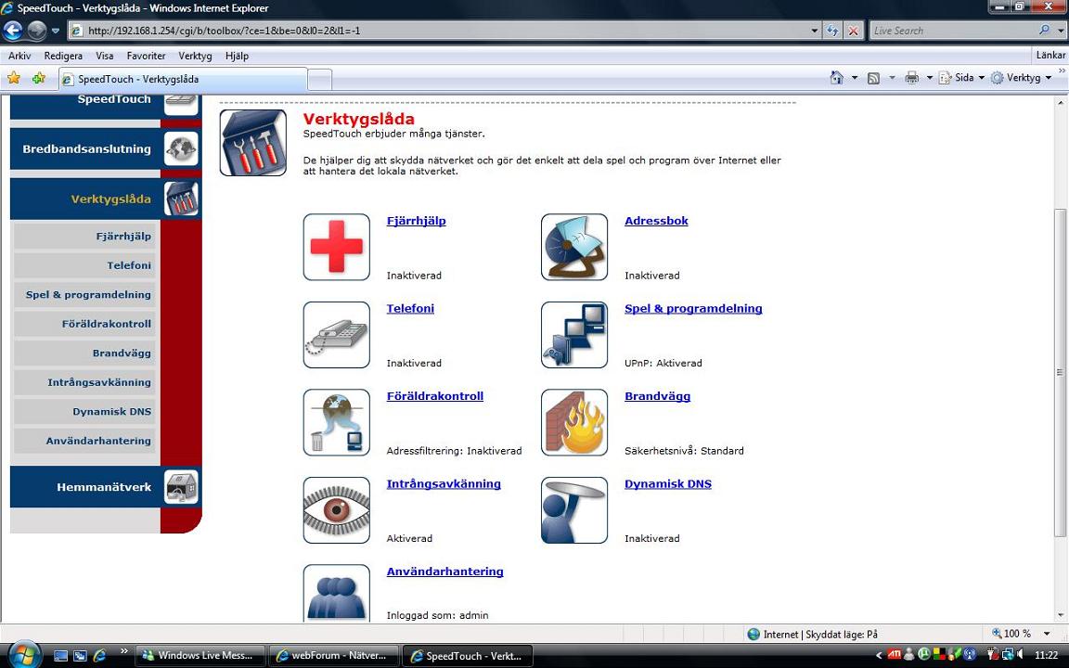This screenshot has height=668, width=1069.
Task: Click the Live Search input field
Action: (x=952, y=31)
